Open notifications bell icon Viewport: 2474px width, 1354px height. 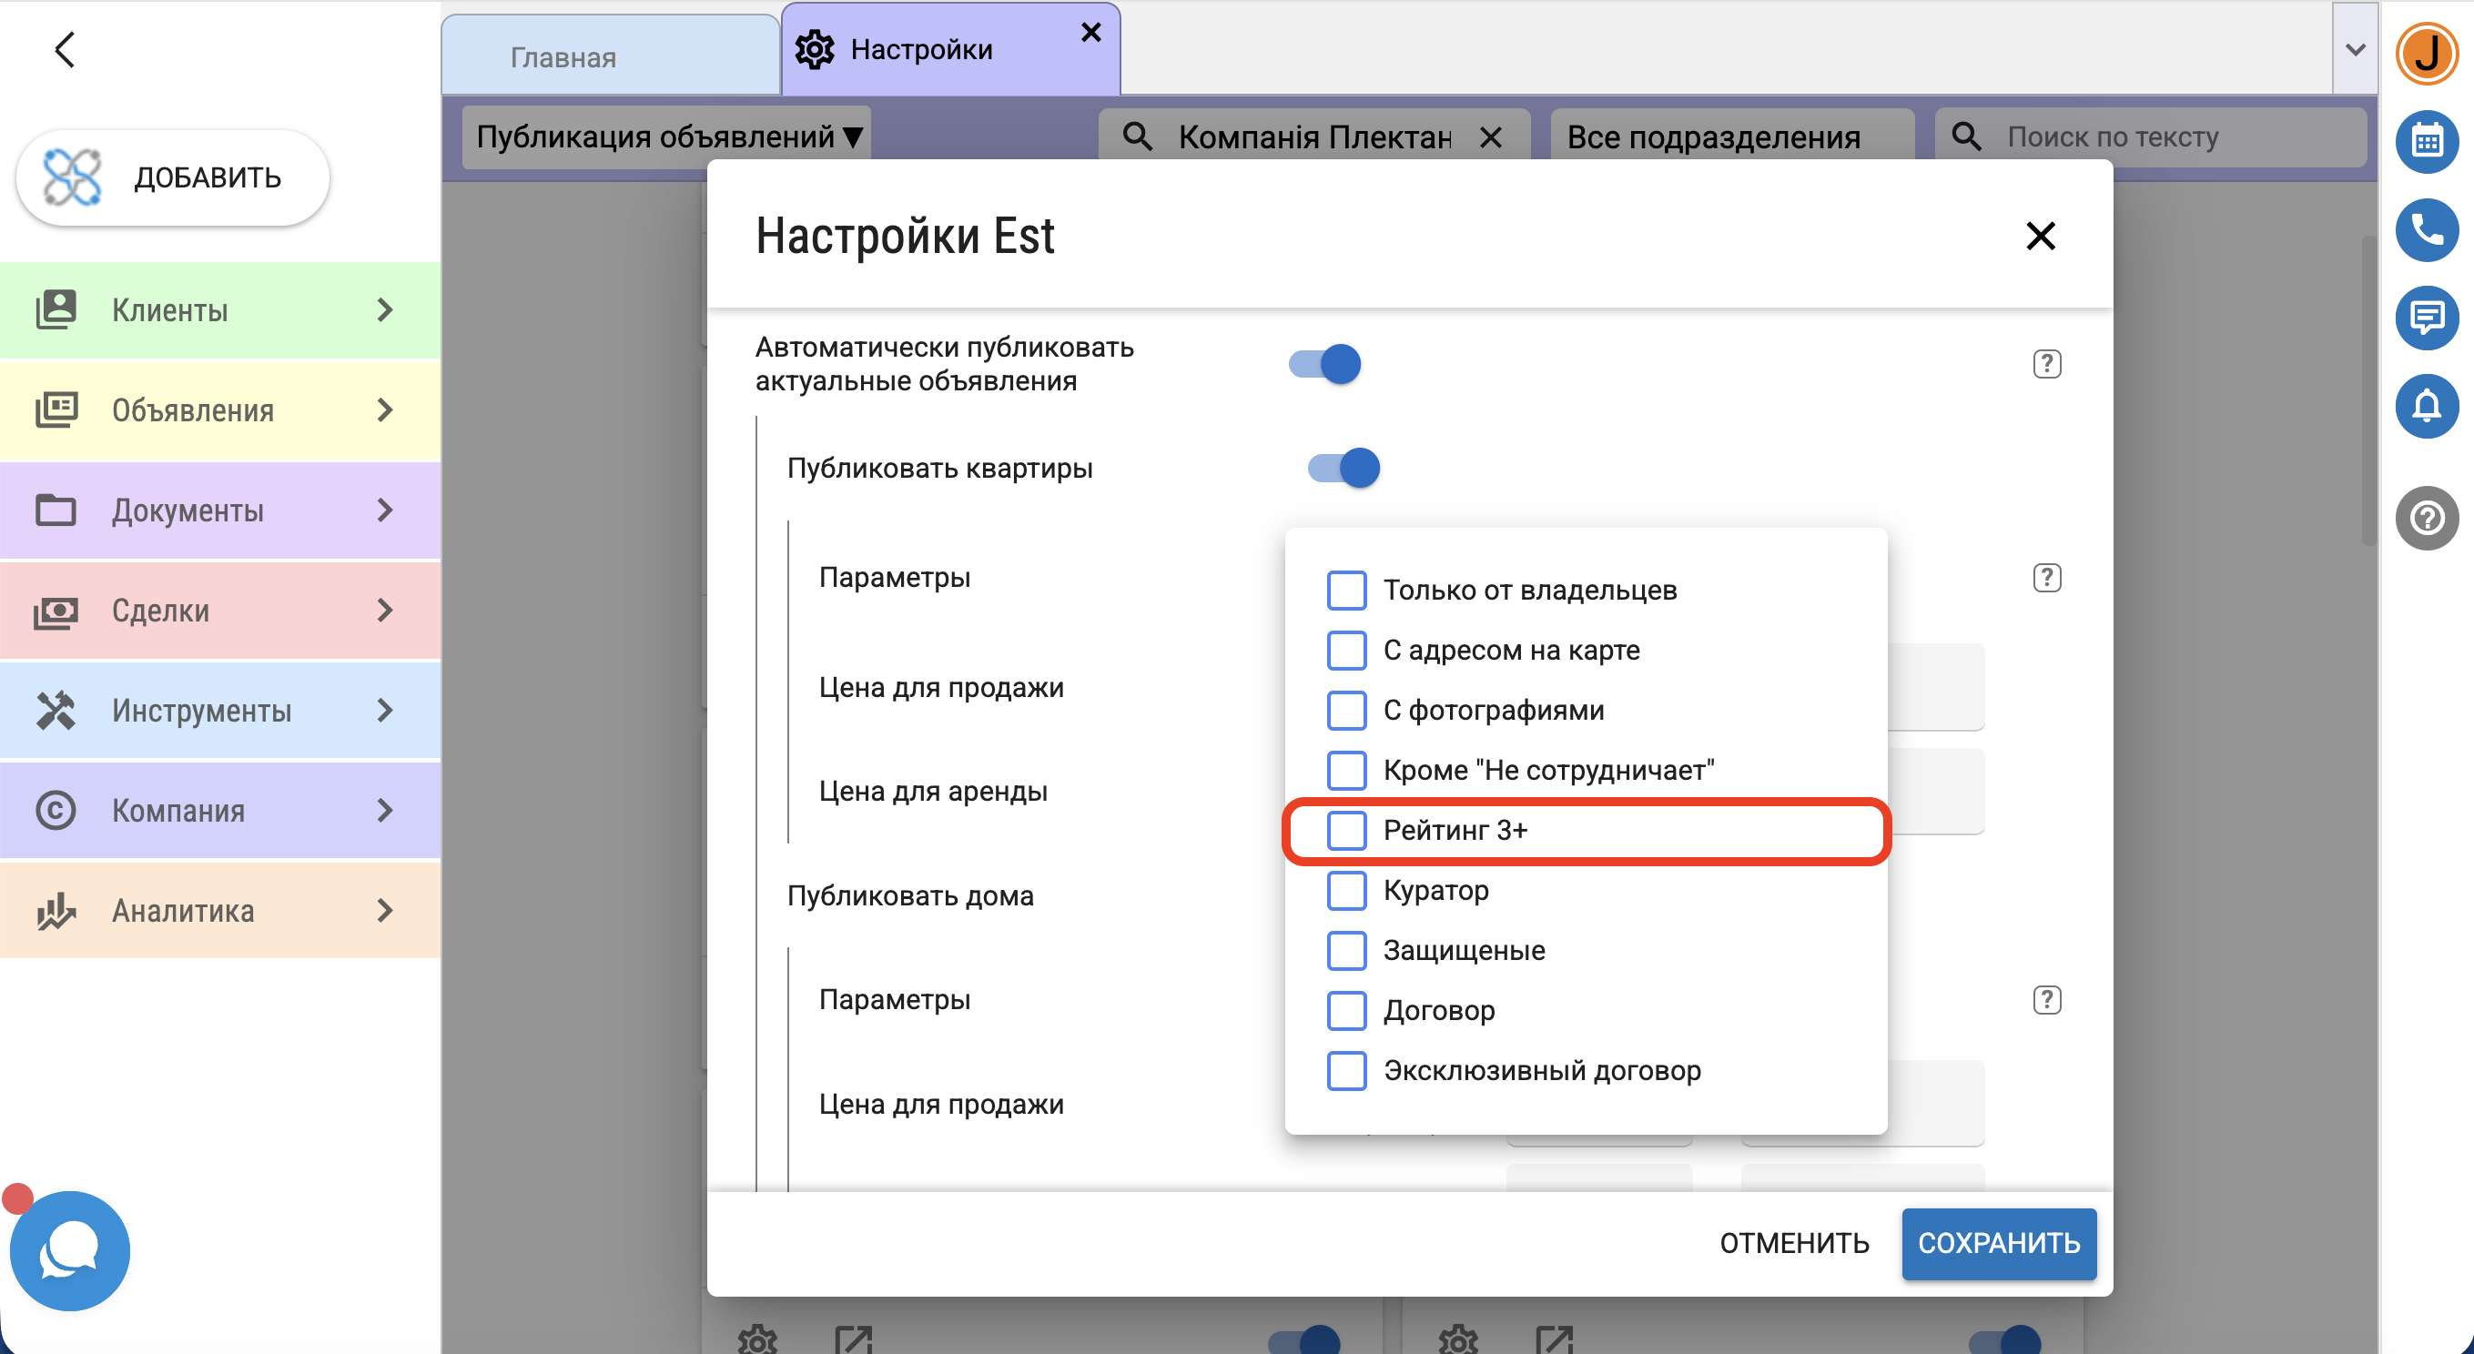(2426, 405)
